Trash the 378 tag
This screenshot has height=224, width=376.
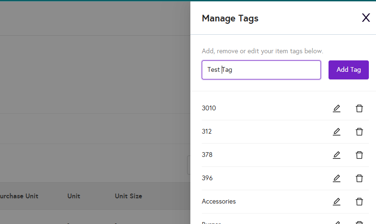[359, 155]
